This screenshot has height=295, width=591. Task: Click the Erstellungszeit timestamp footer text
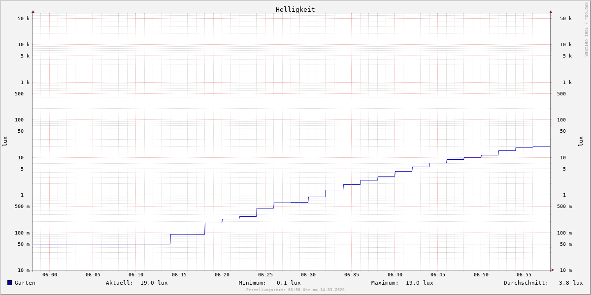coord(295,290)
